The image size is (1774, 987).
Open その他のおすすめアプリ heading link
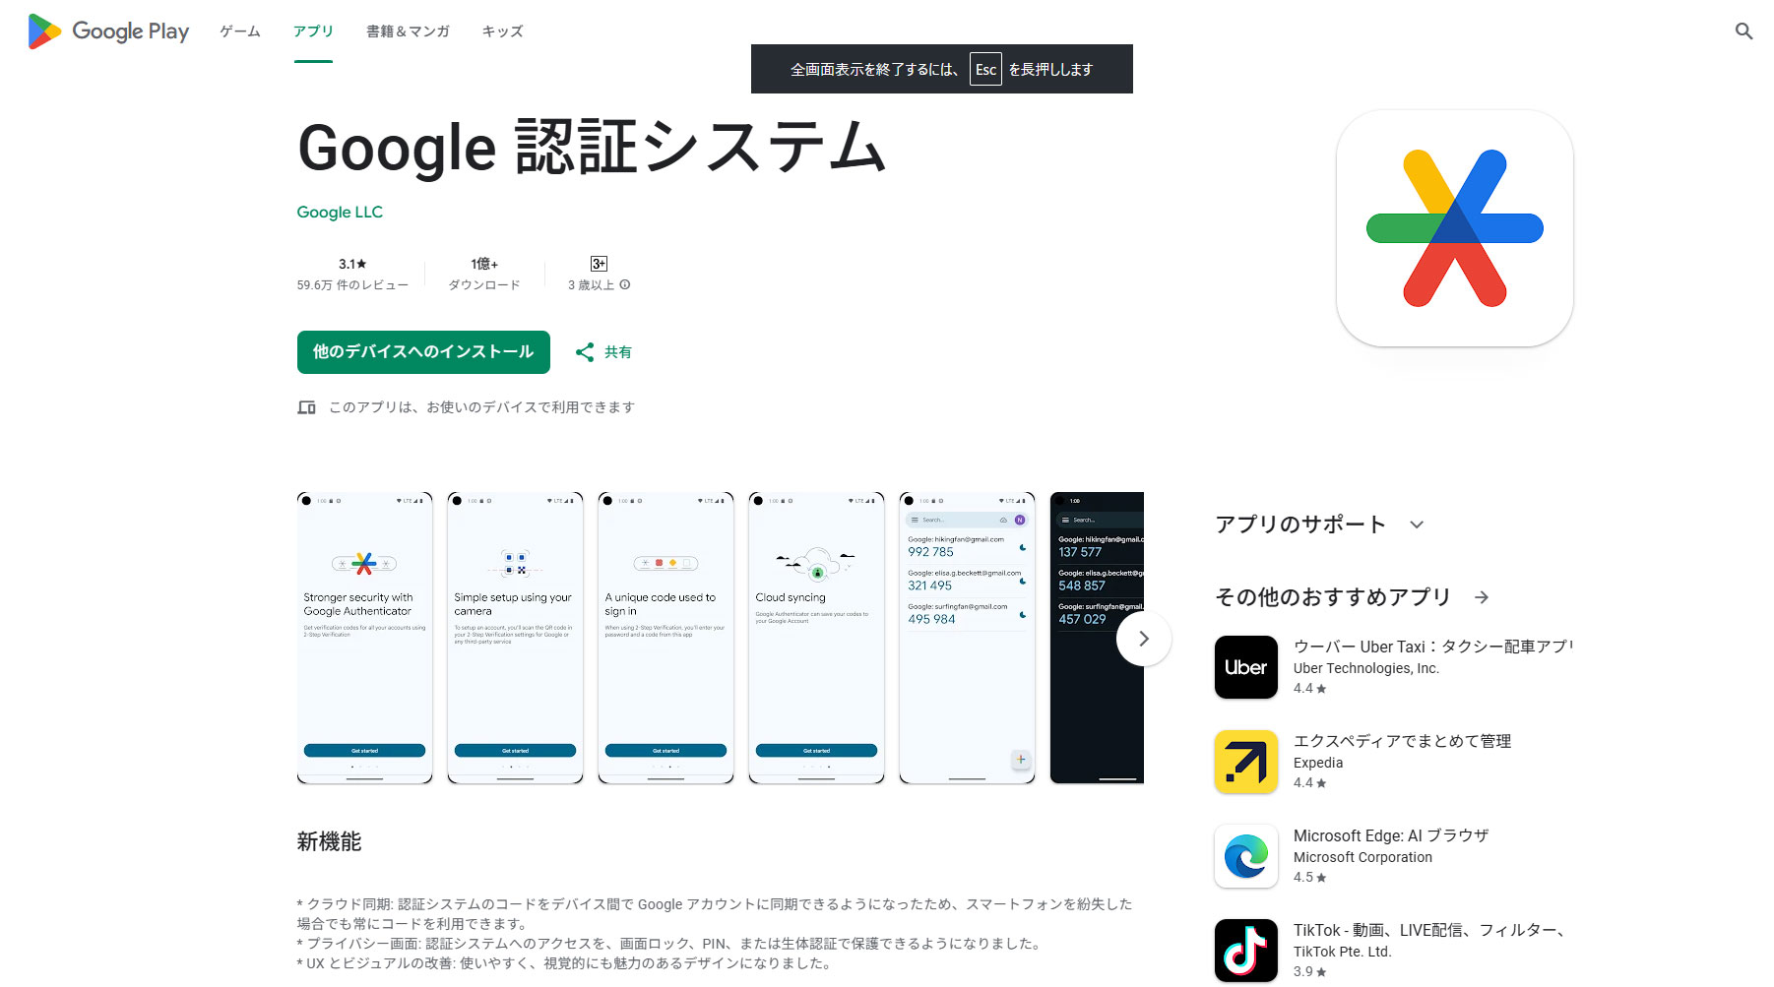[1333, 597]
